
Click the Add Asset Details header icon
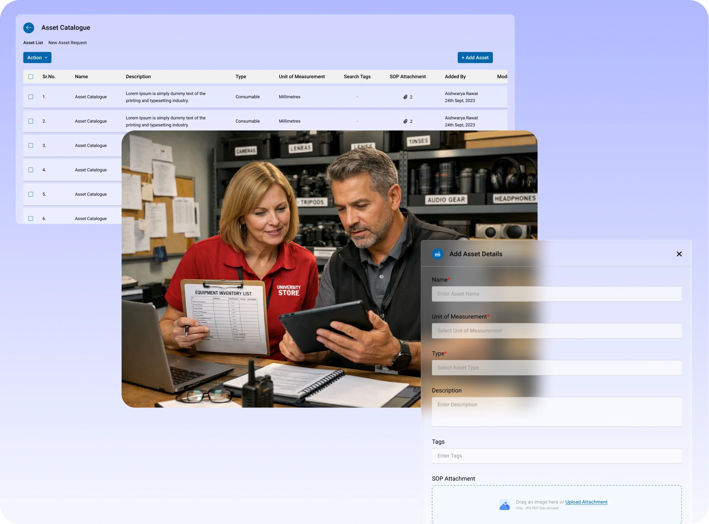pyautogui.click(x=438, y=254)
